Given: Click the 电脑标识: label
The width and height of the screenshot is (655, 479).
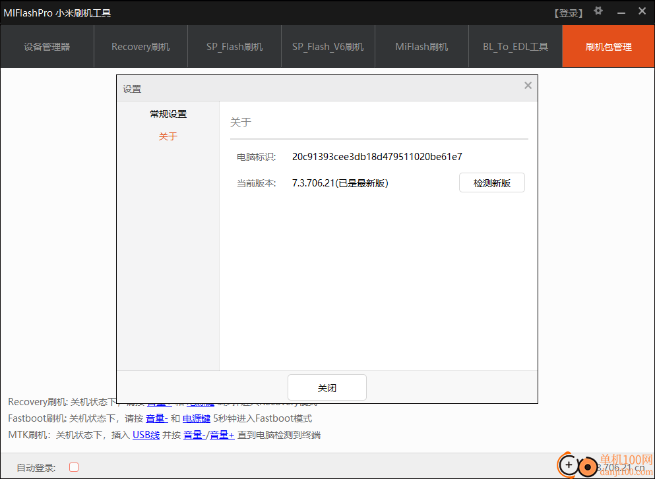Looking at the screenshot, I should [x=257, y=157].
